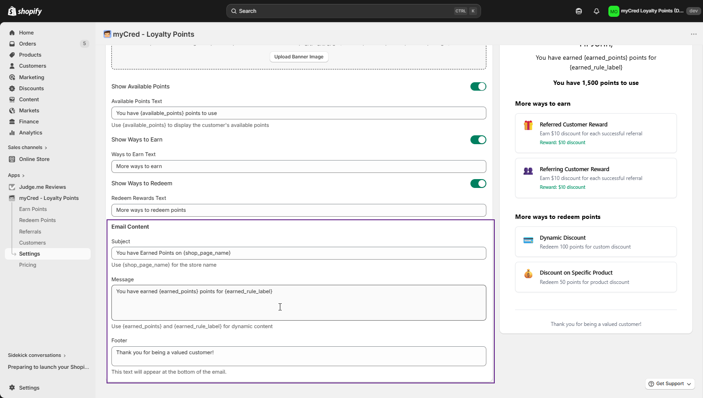
Task: Click into the email Subject field
Action: point(298,253)
